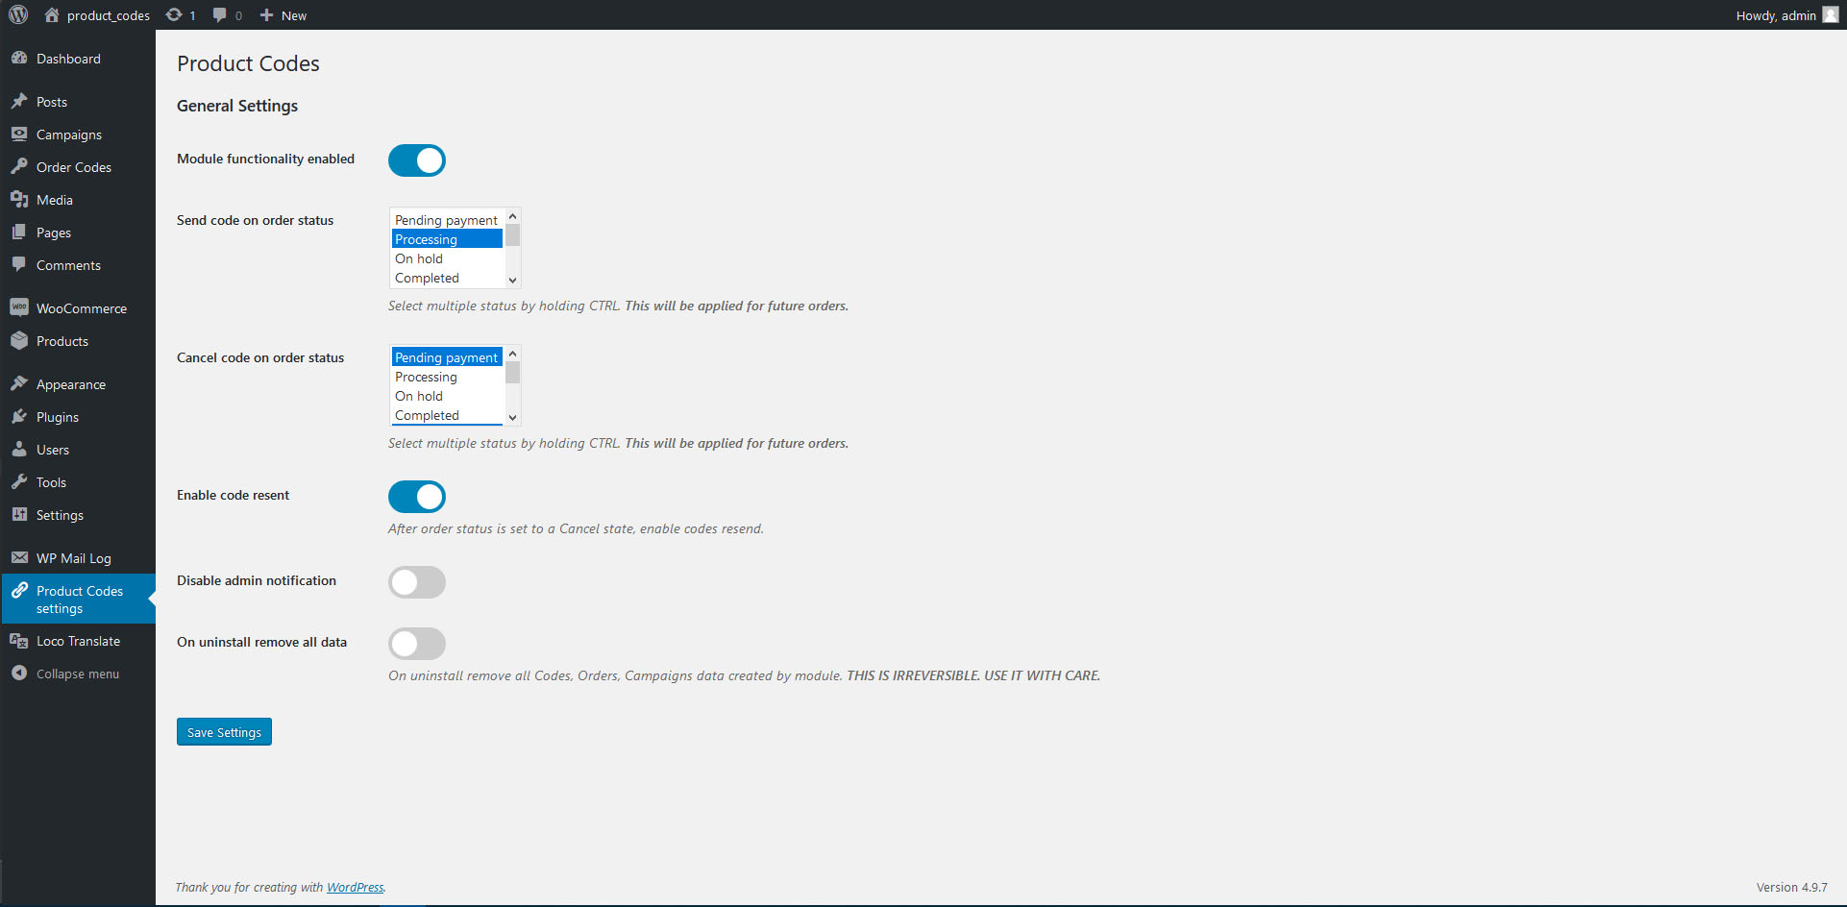
Task: Follow the WordPress footer link
Action: [x=355, y=887]
